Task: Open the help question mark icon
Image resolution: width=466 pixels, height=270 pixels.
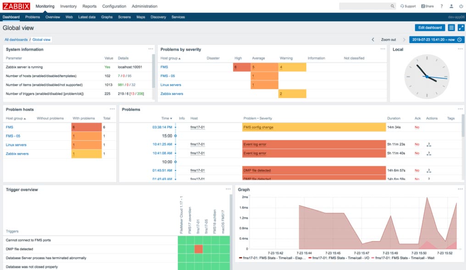Action: (x=442, y=6)
